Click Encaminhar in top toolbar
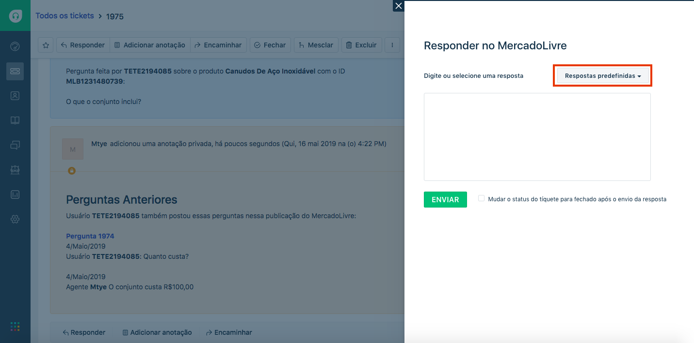Image resolution: width=694 pixels, height=343 pixels. click(218, 45)
